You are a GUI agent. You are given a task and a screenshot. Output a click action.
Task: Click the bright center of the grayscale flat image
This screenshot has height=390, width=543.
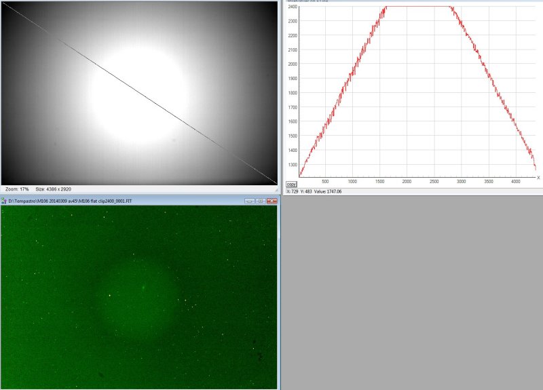click(141, 95)
